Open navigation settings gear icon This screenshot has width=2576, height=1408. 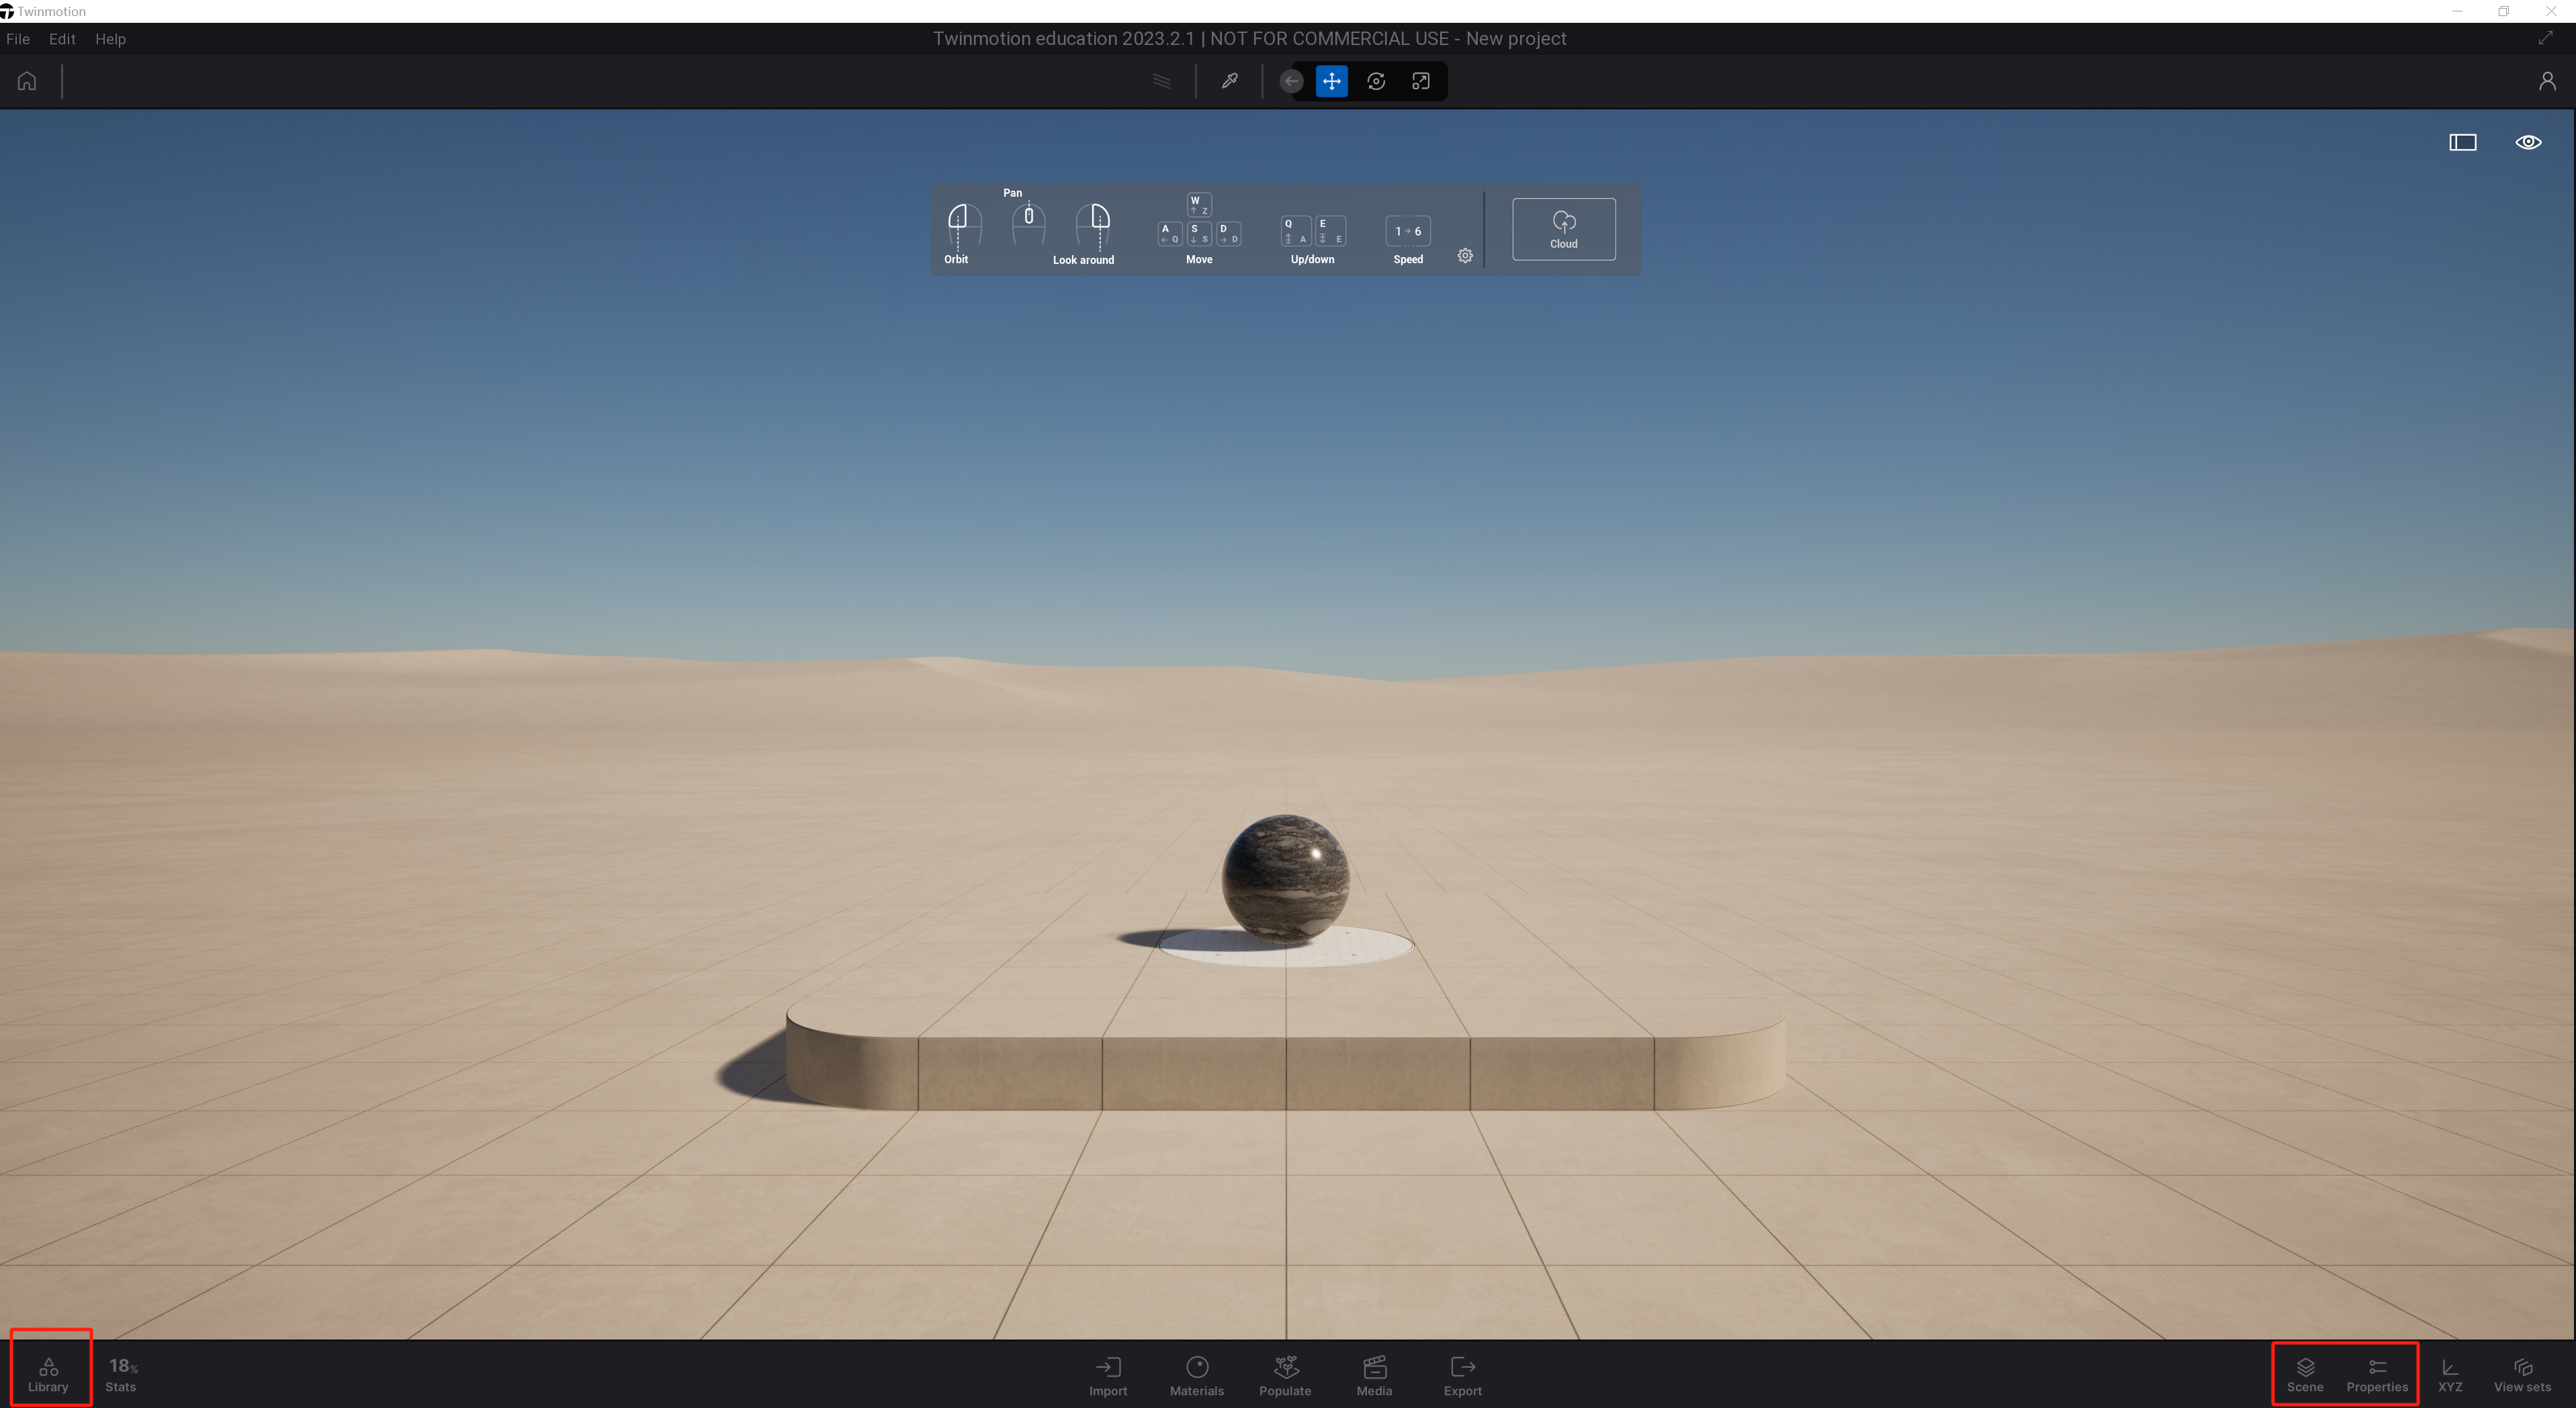(1464, 256)
